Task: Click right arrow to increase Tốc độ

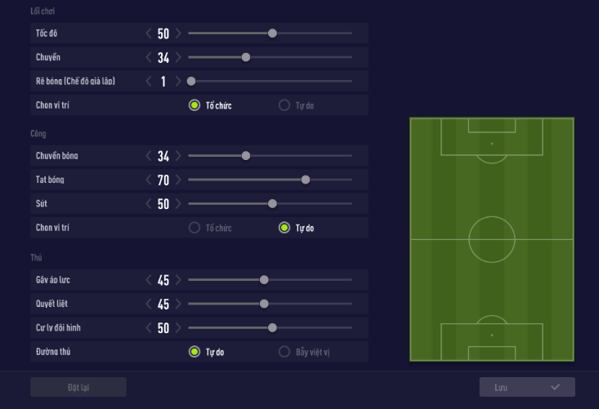Action: [x=178, y=33]
